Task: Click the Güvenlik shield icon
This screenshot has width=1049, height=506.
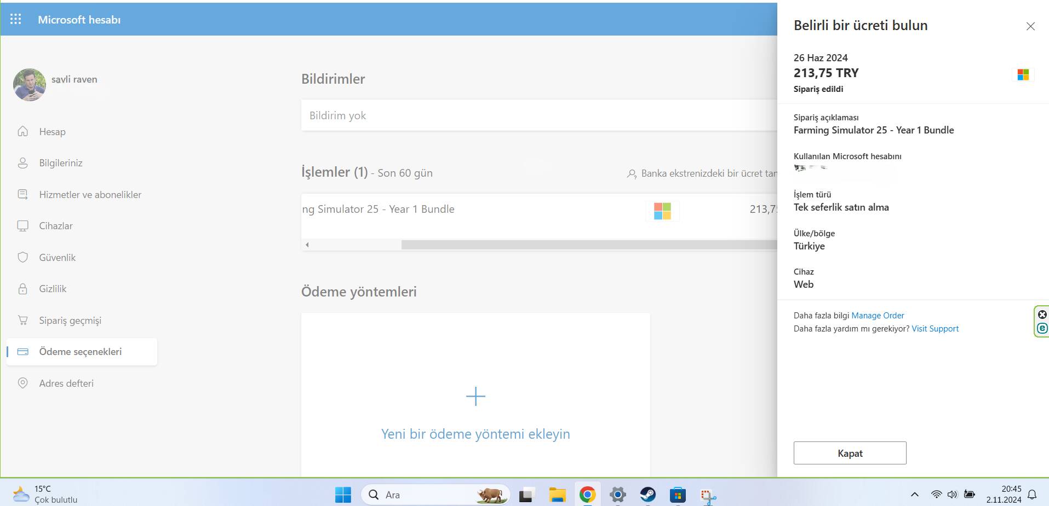Action: coord(22,257)
